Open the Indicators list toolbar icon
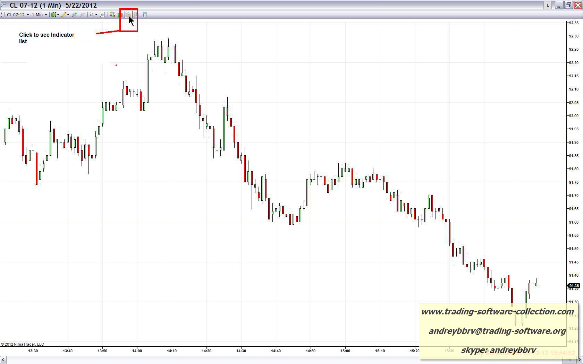 click(128, 15)
